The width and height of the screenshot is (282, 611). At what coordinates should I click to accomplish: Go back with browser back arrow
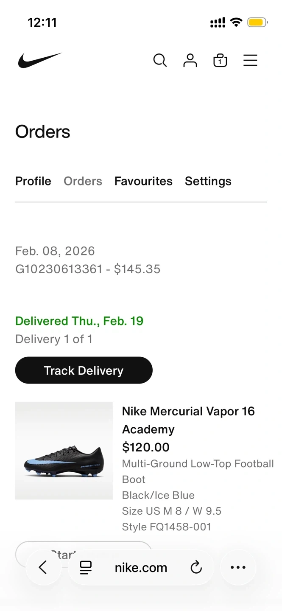(x=43, y=567)
